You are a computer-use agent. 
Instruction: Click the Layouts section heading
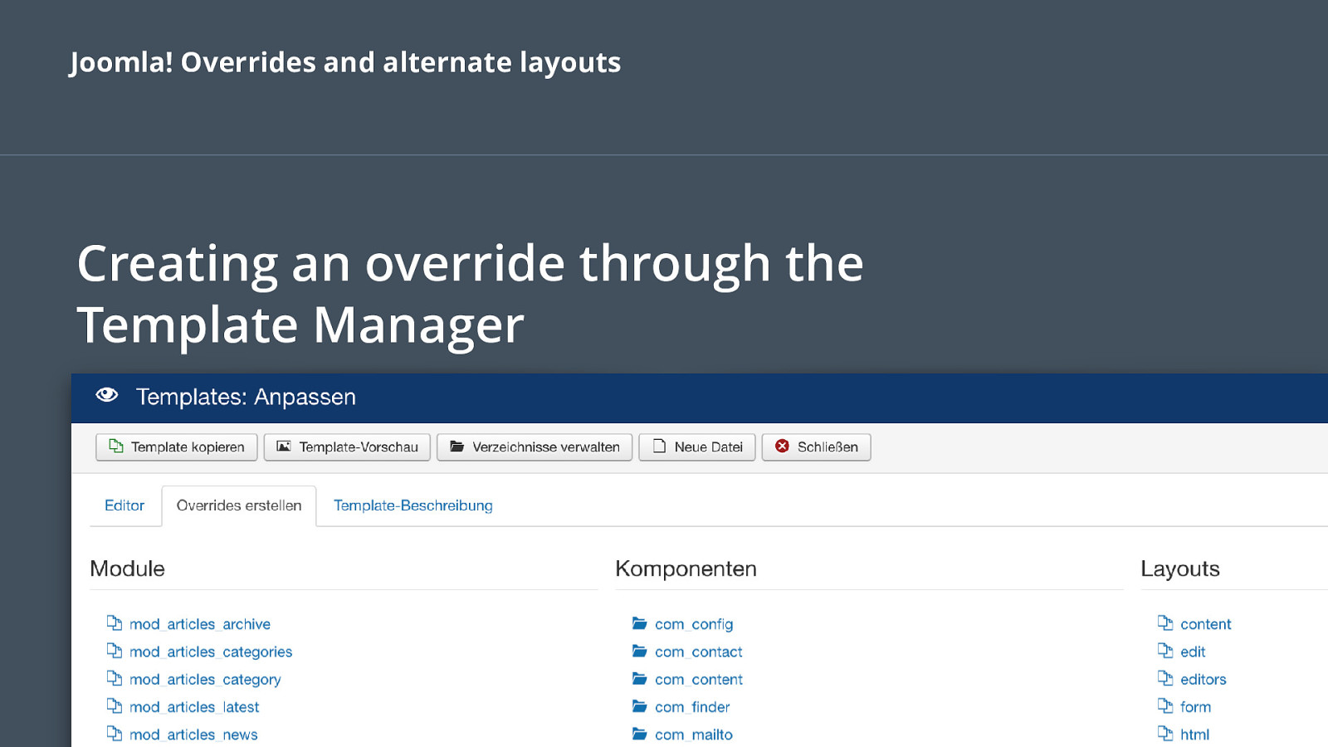(1180, 569)
